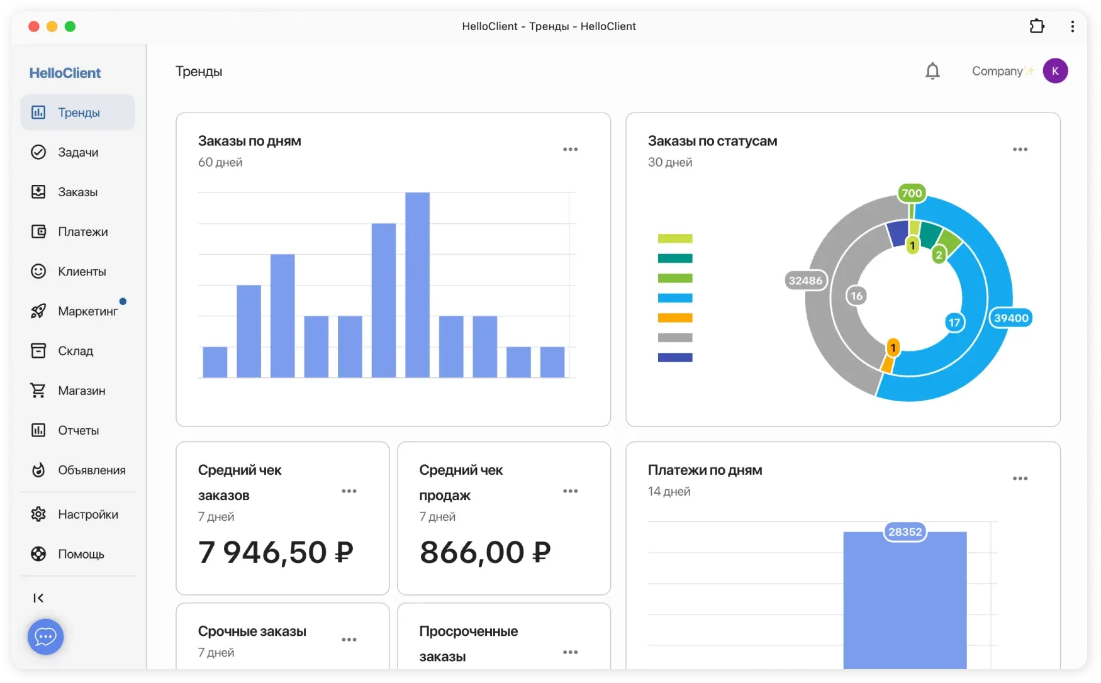Click the Магазин shopping cart icon
Image resolution: width=1101 pixels, height=683 pixels.
tap(38, 391)
